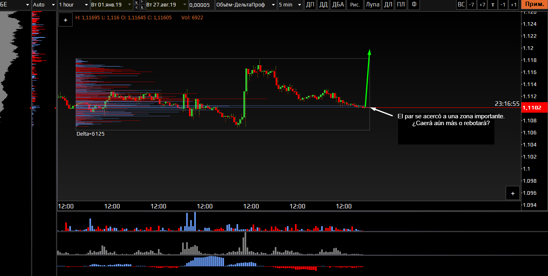Expand the 5 min period dropdown
Viewport: 548px width, 276px height.
point(291,5)
